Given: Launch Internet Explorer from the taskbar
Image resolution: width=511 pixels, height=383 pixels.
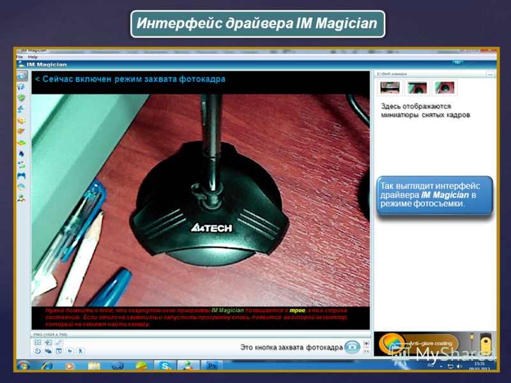Looking at the screenshot, I should point(47,366).
